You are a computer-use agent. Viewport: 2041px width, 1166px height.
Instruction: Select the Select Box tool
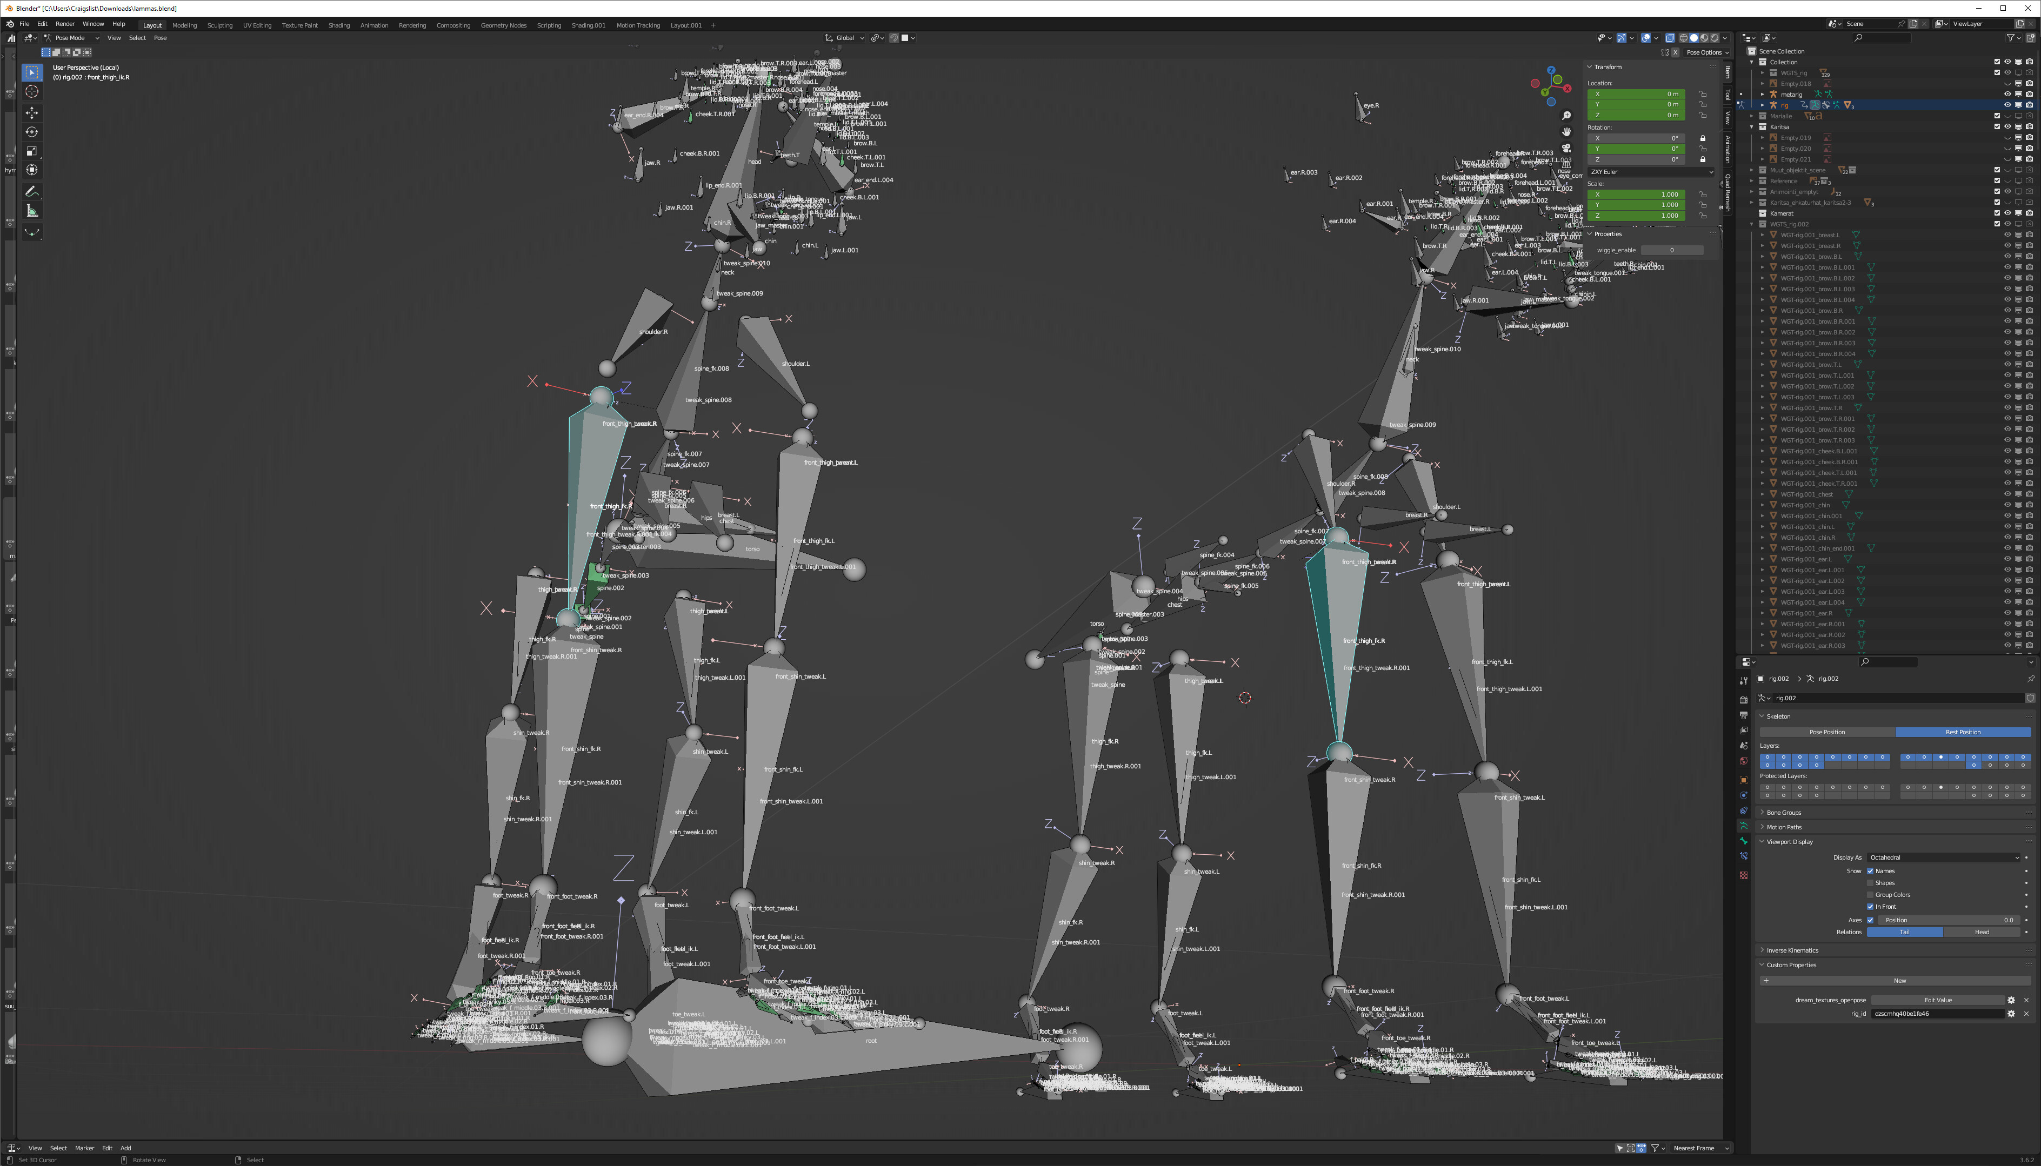click(32, 72)
